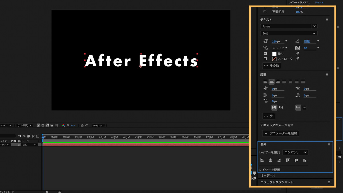
Task: Click the reset exposure aperture icon
Action: 68,126
